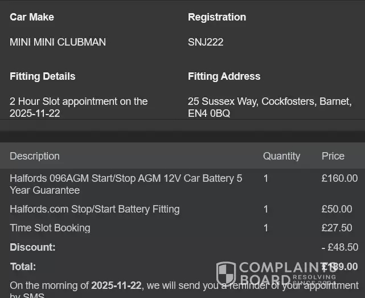
Task: Click the £27.50 time slot price
Action: [337, 228]
